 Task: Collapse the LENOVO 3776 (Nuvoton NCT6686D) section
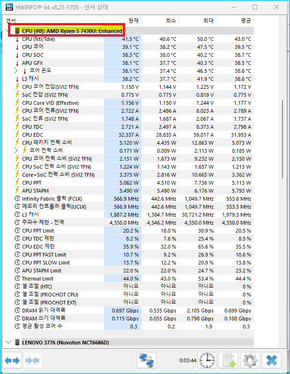[8, 343]
